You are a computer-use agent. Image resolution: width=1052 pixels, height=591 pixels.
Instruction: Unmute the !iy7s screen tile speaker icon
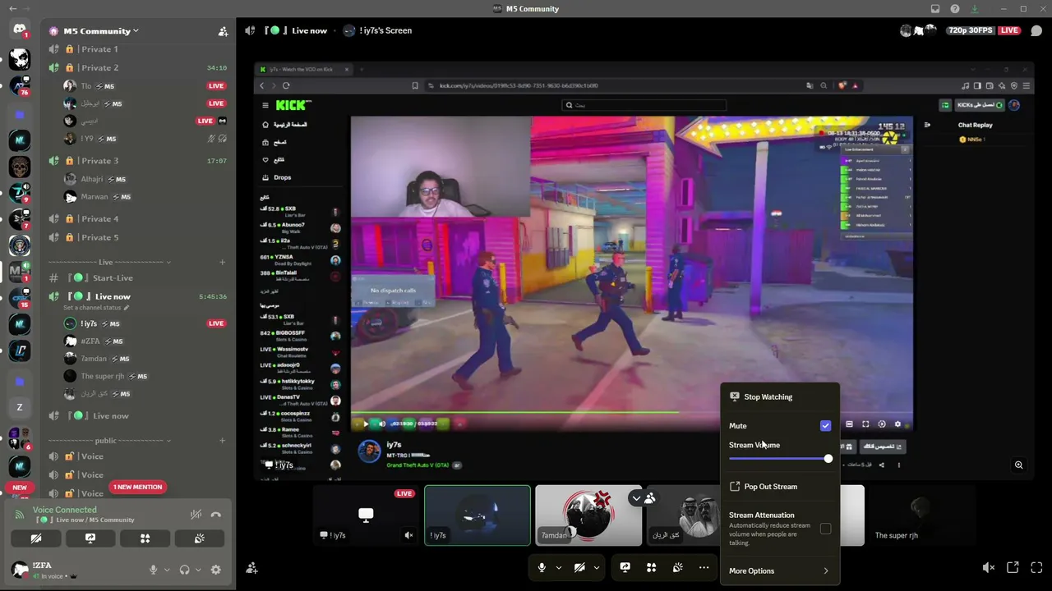(x=408, y=535)
